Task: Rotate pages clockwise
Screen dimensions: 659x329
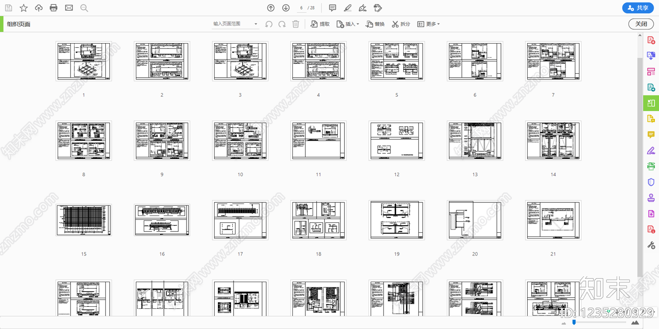Action: tap(282, 24)
